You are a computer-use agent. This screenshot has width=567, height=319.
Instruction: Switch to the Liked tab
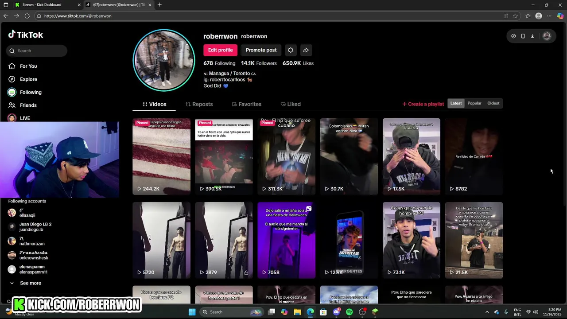point(291,104)
